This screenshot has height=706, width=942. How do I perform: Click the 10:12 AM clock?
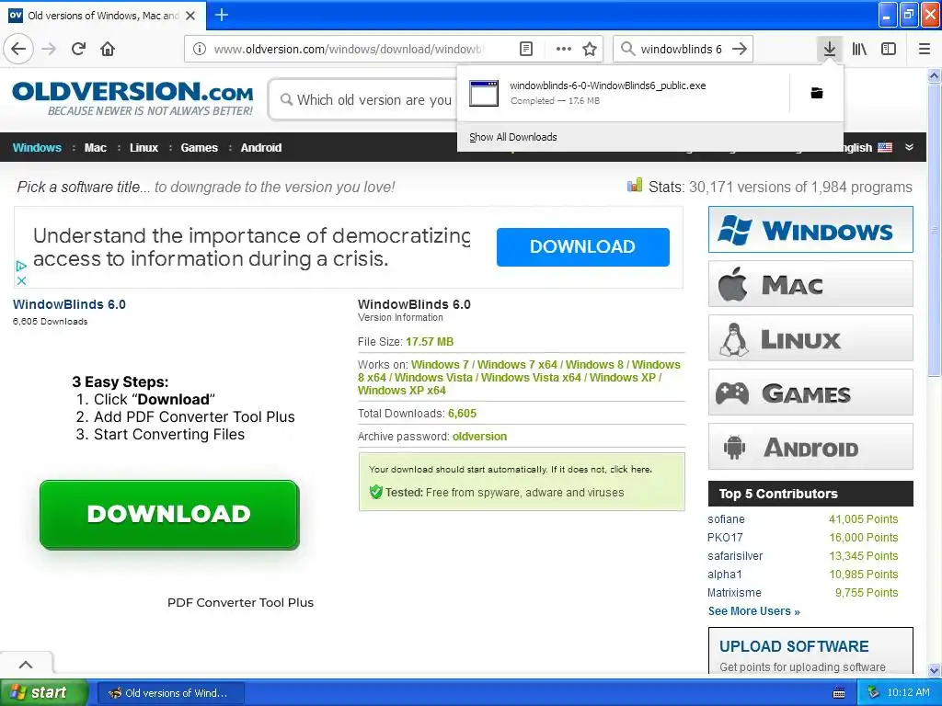tap(908, 693)
